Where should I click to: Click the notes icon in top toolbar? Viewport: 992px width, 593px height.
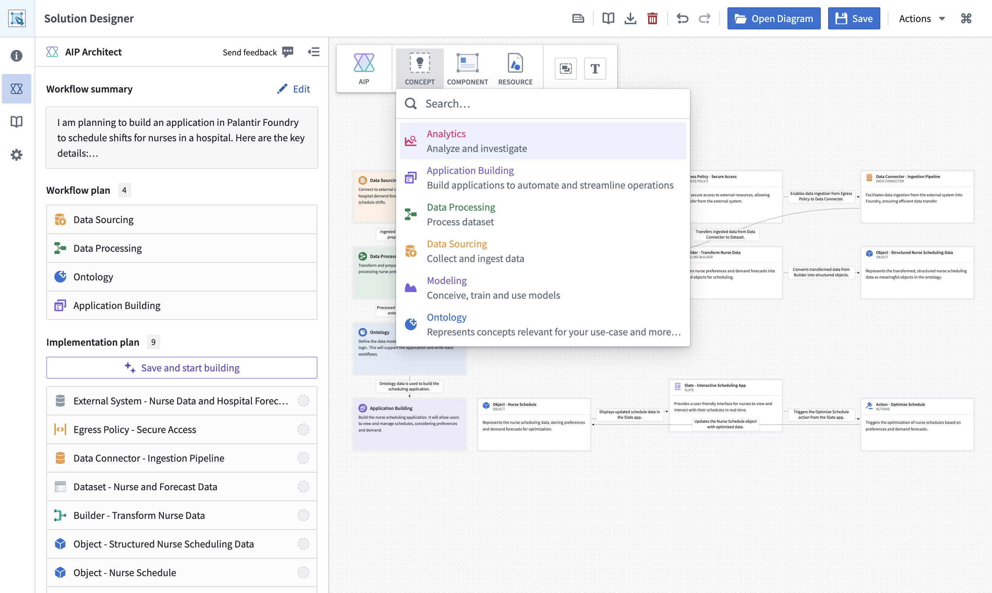578,18
